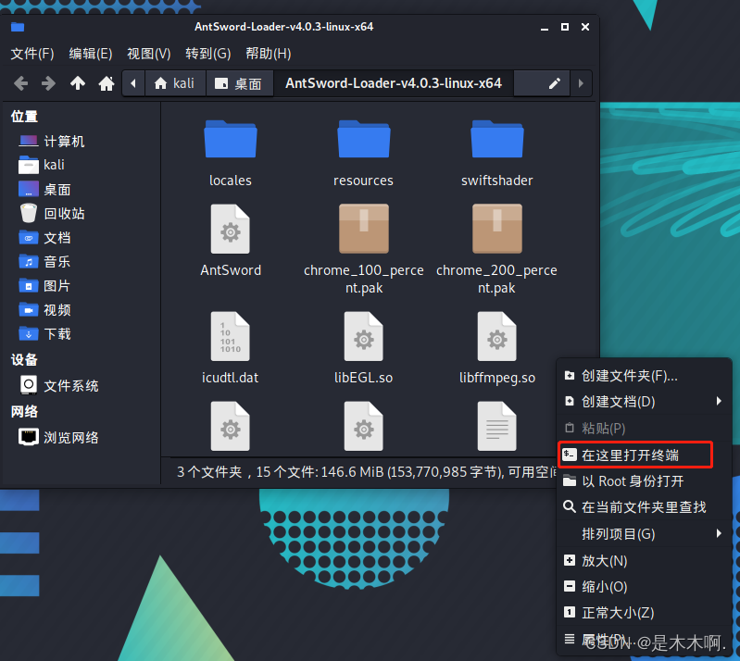The width and height of the screenshot is (740, 661).
Task: Open 图片 in the sidebar
Action: [x=44, y=285]
